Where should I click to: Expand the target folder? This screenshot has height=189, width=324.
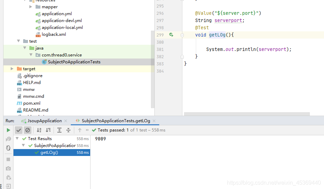12,69
